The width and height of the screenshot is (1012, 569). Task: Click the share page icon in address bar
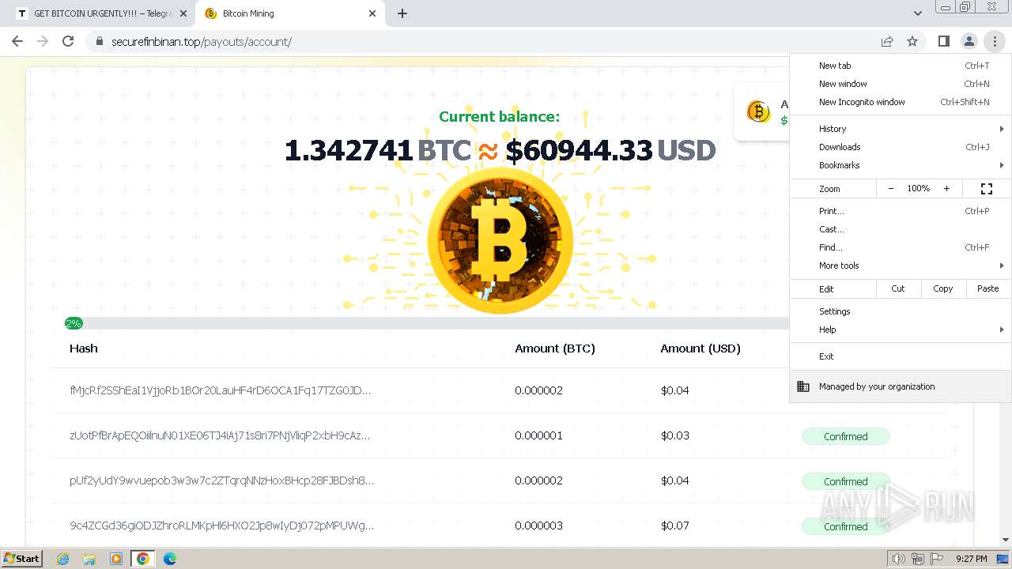[887, 41]
